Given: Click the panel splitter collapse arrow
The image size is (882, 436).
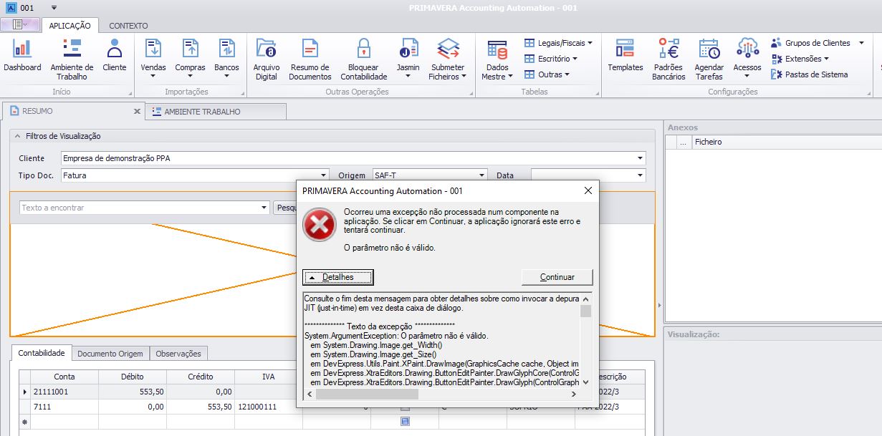Looking at the screenshot, I should [x=659, y=306].
